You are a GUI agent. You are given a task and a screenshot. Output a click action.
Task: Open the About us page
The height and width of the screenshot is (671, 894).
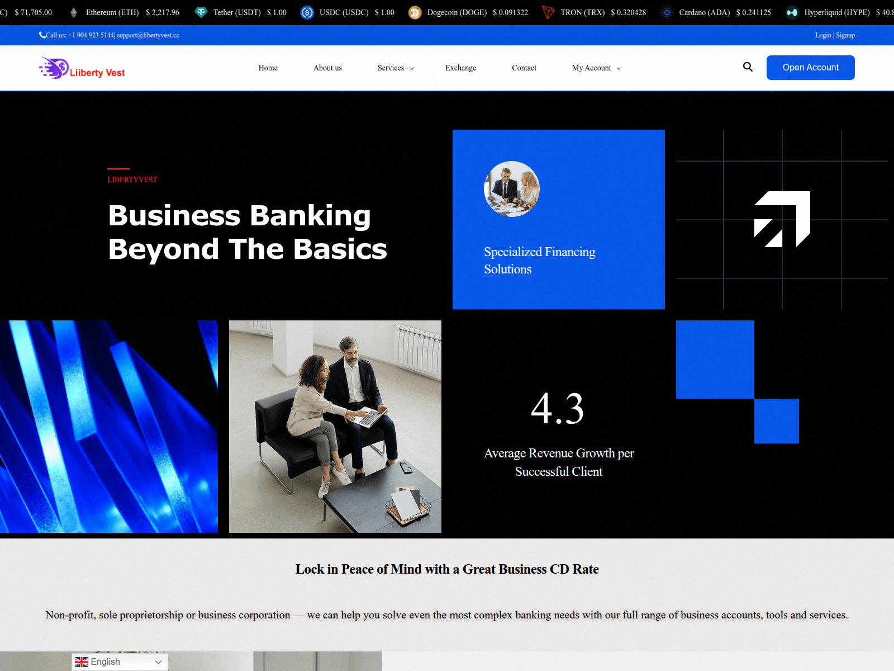tap(327, 68)
